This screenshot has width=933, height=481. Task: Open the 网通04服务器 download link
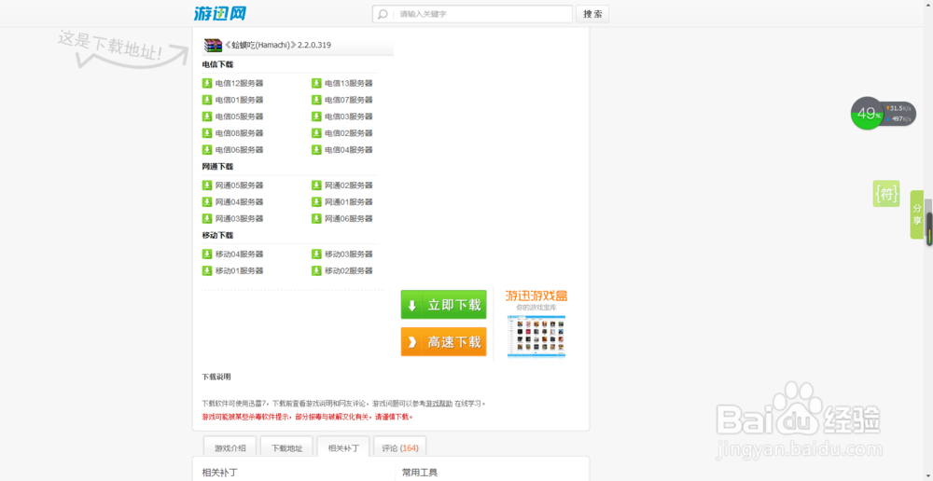[x=239, y=202]
